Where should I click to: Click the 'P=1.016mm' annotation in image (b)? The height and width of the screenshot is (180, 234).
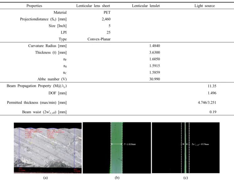click(x=130, y=144)
